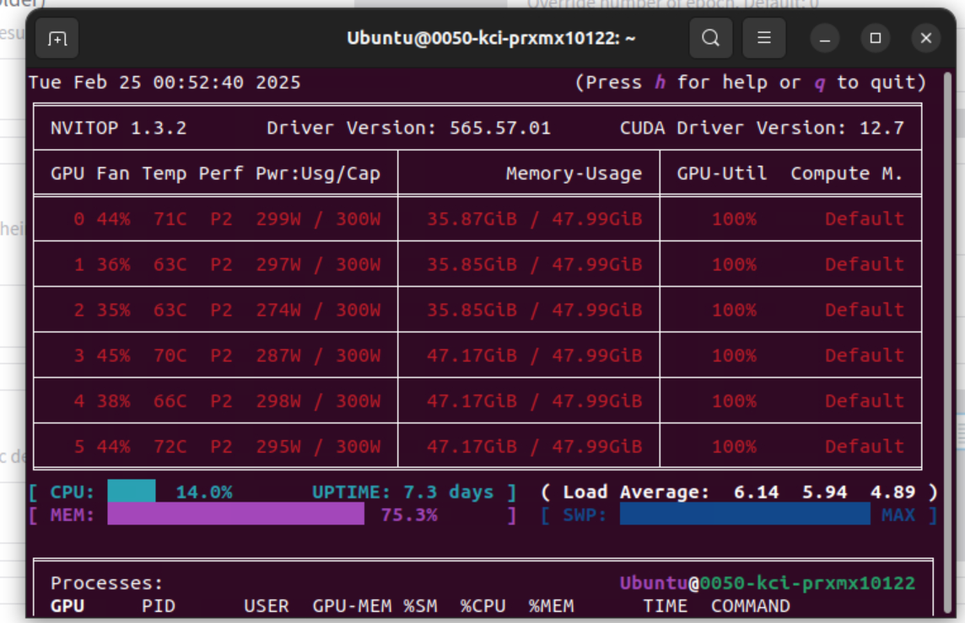The height and width of the screenshot is (623, 965).
Task: Click GPU 1 fan speed '36%'
Action: [x=113, y=265]
